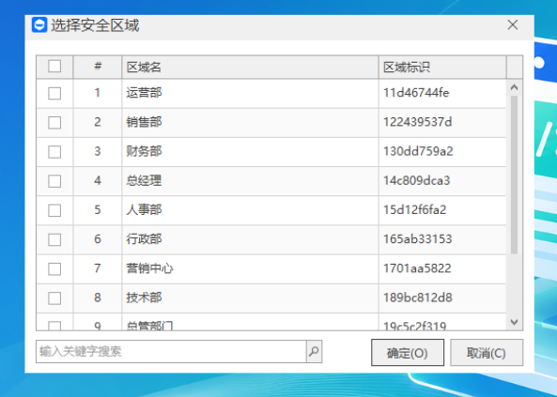Click identifier 122439537d
The image size is (557, 397).
[417, 122]
